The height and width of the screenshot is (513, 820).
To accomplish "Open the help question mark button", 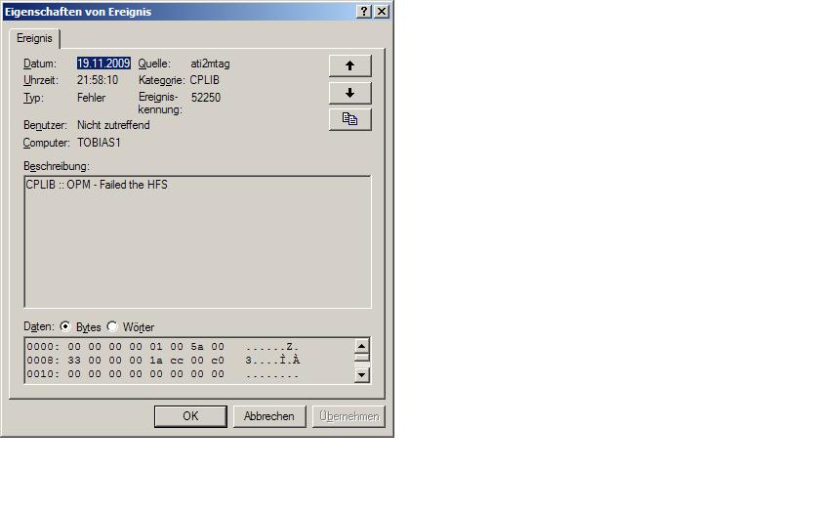I will point(364,11).
